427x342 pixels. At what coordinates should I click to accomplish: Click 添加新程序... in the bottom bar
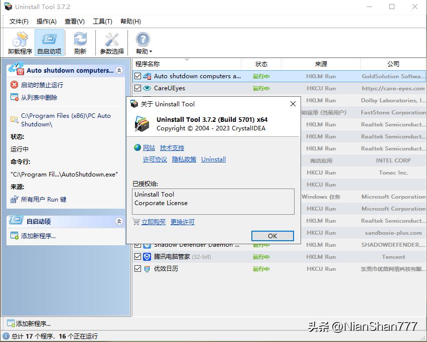pyautogui.click(x=29, y=323)
